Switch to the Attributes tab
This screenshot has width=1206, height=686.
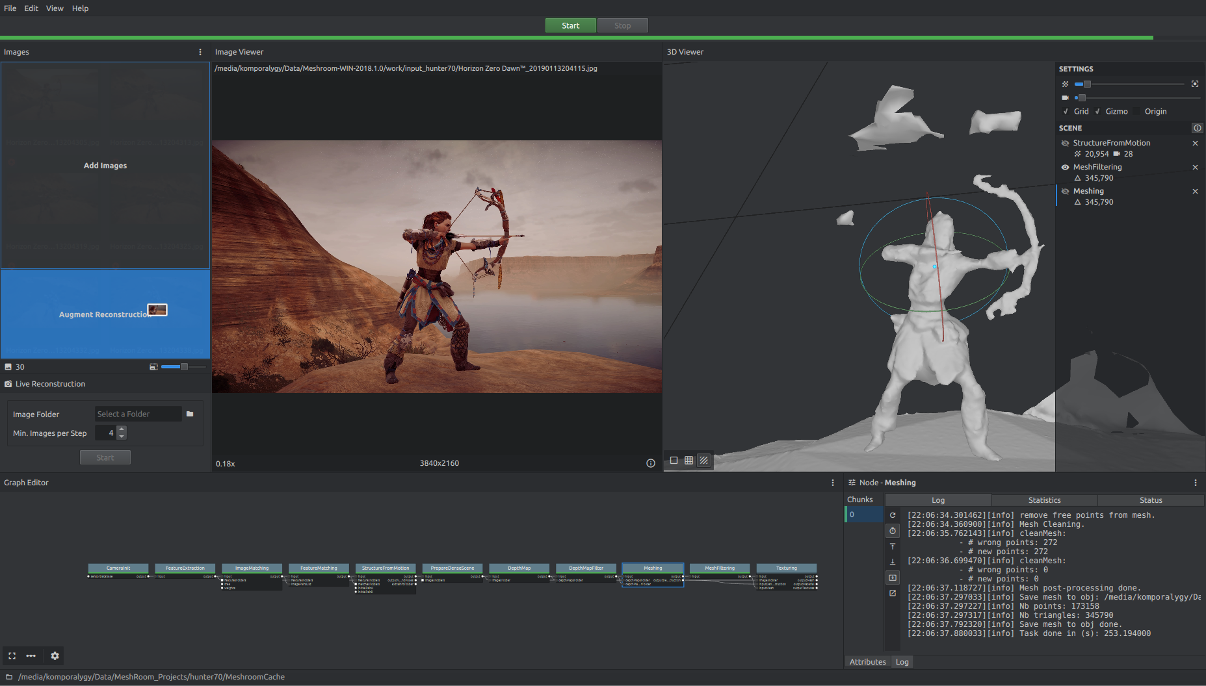pos(867,662)
